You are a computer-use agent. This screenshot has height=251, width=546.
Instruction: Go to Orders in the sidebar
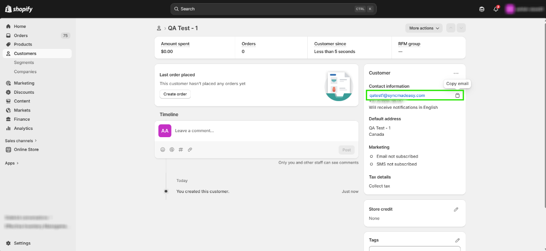click(21, 35)
